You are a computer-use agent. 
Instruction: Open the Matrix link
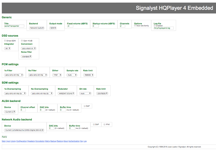coord(47,141)
